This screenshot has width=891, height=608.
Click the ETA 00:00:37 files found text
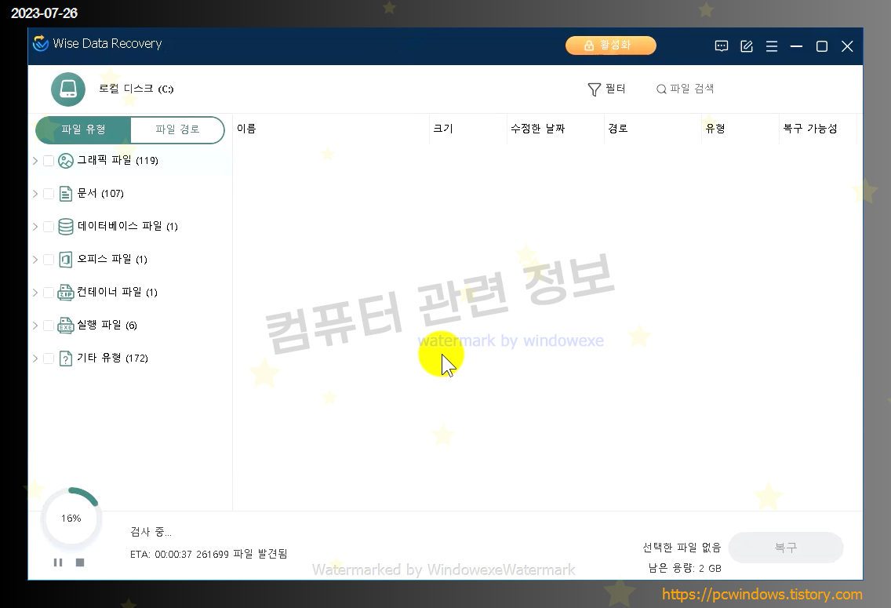209,554
